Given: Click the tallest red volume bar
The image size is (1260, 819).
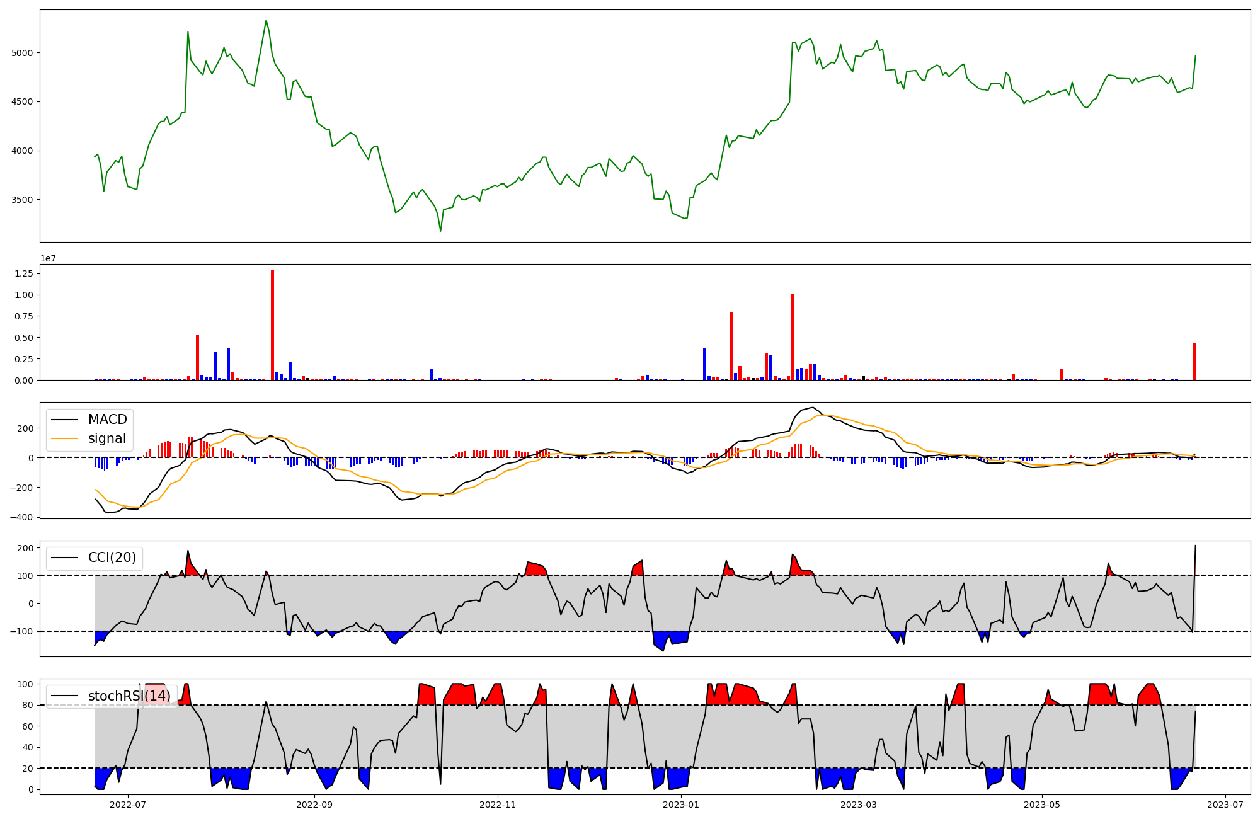Looking at the screenshot, I should (272, 325).
